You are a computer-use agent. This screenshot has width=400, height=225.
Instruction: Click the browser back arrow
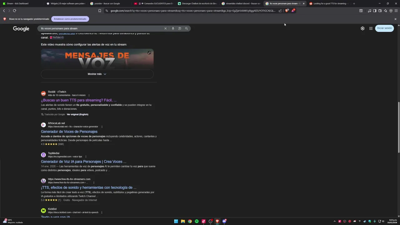point(4,11)
